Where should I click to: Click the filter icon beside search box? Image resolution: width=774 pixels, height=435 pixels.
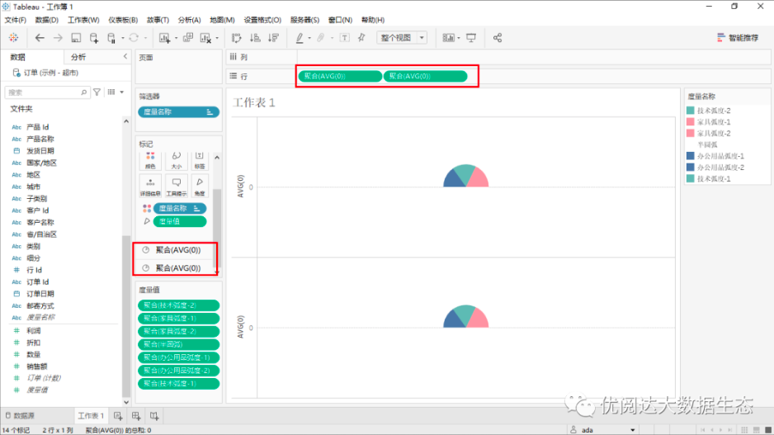pyautogui.click(x=97, y=92)
